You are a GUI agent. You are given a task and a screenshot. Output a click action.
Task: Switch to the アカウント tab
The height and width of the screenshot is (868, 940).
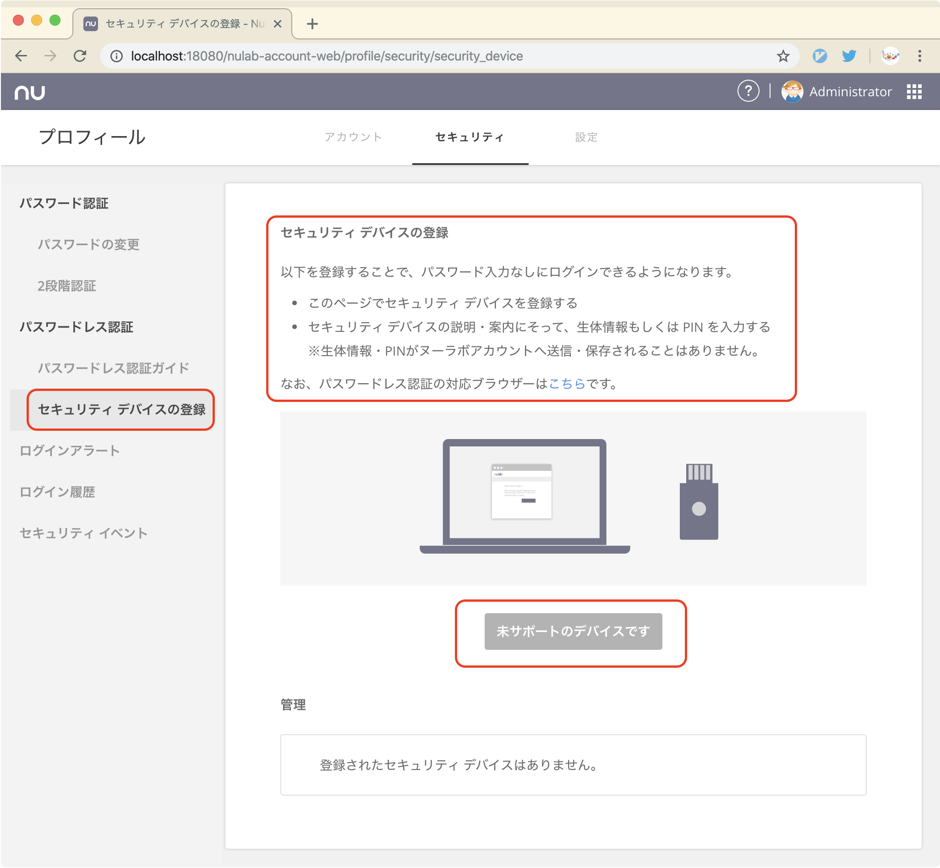(353, 137)
